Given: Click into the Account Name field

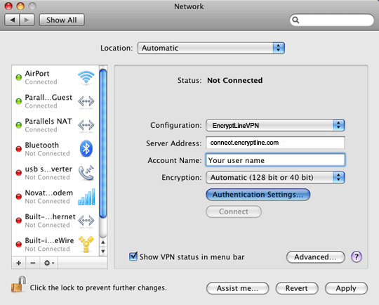Looking at the screenshot, I should [275, 160].
